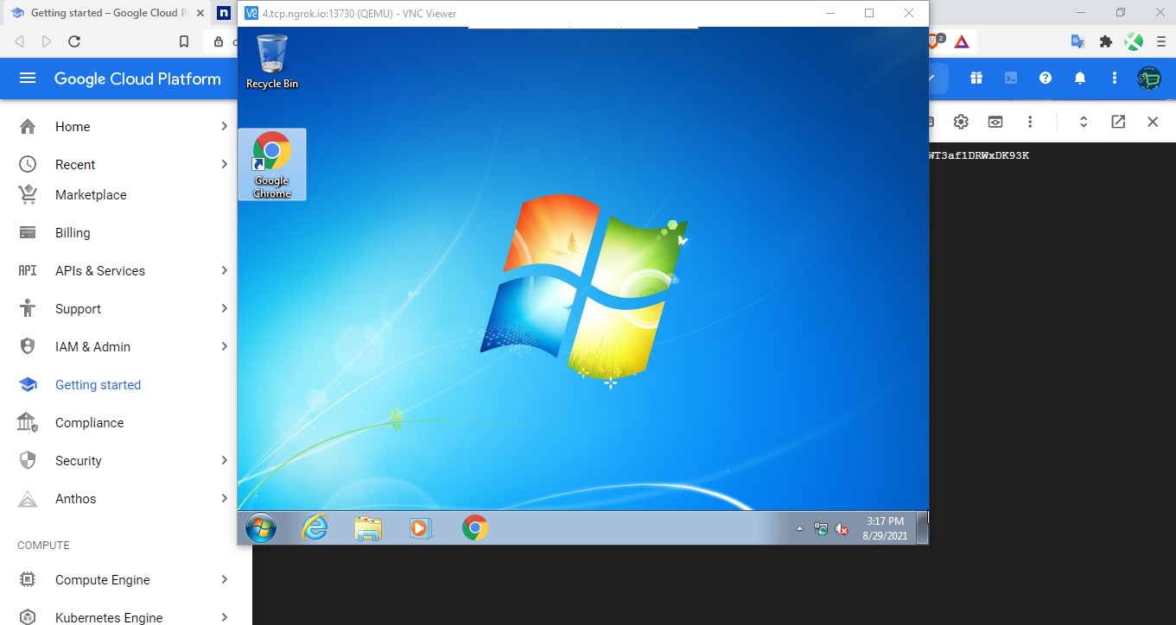Maximize the Cloud Shell panel arrows
The height and width of the screenshot is (625, 1176).
click(1084, 122)
